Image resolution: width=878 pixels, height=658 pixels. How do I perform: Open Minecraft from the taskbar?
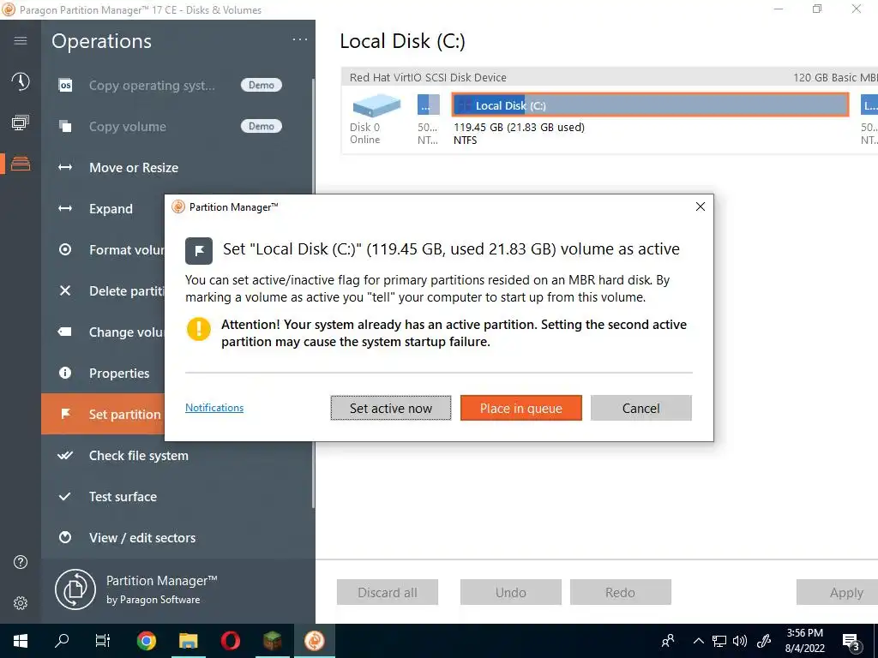(x=272, y=641)
